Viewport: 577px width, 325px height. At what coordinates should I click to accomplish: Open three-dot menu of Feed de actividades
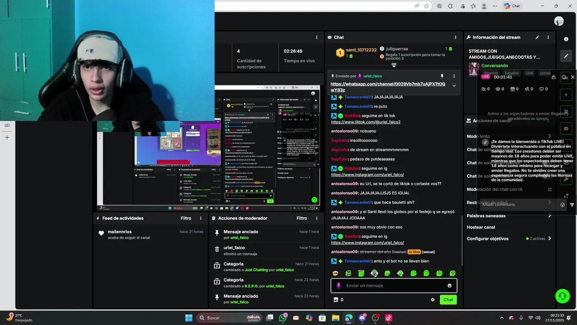tap(201, 218)
